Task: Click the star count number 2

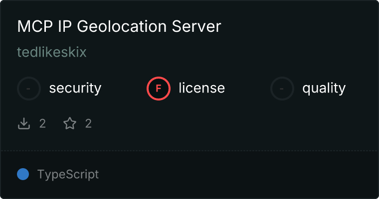Action: coord(88,123)
